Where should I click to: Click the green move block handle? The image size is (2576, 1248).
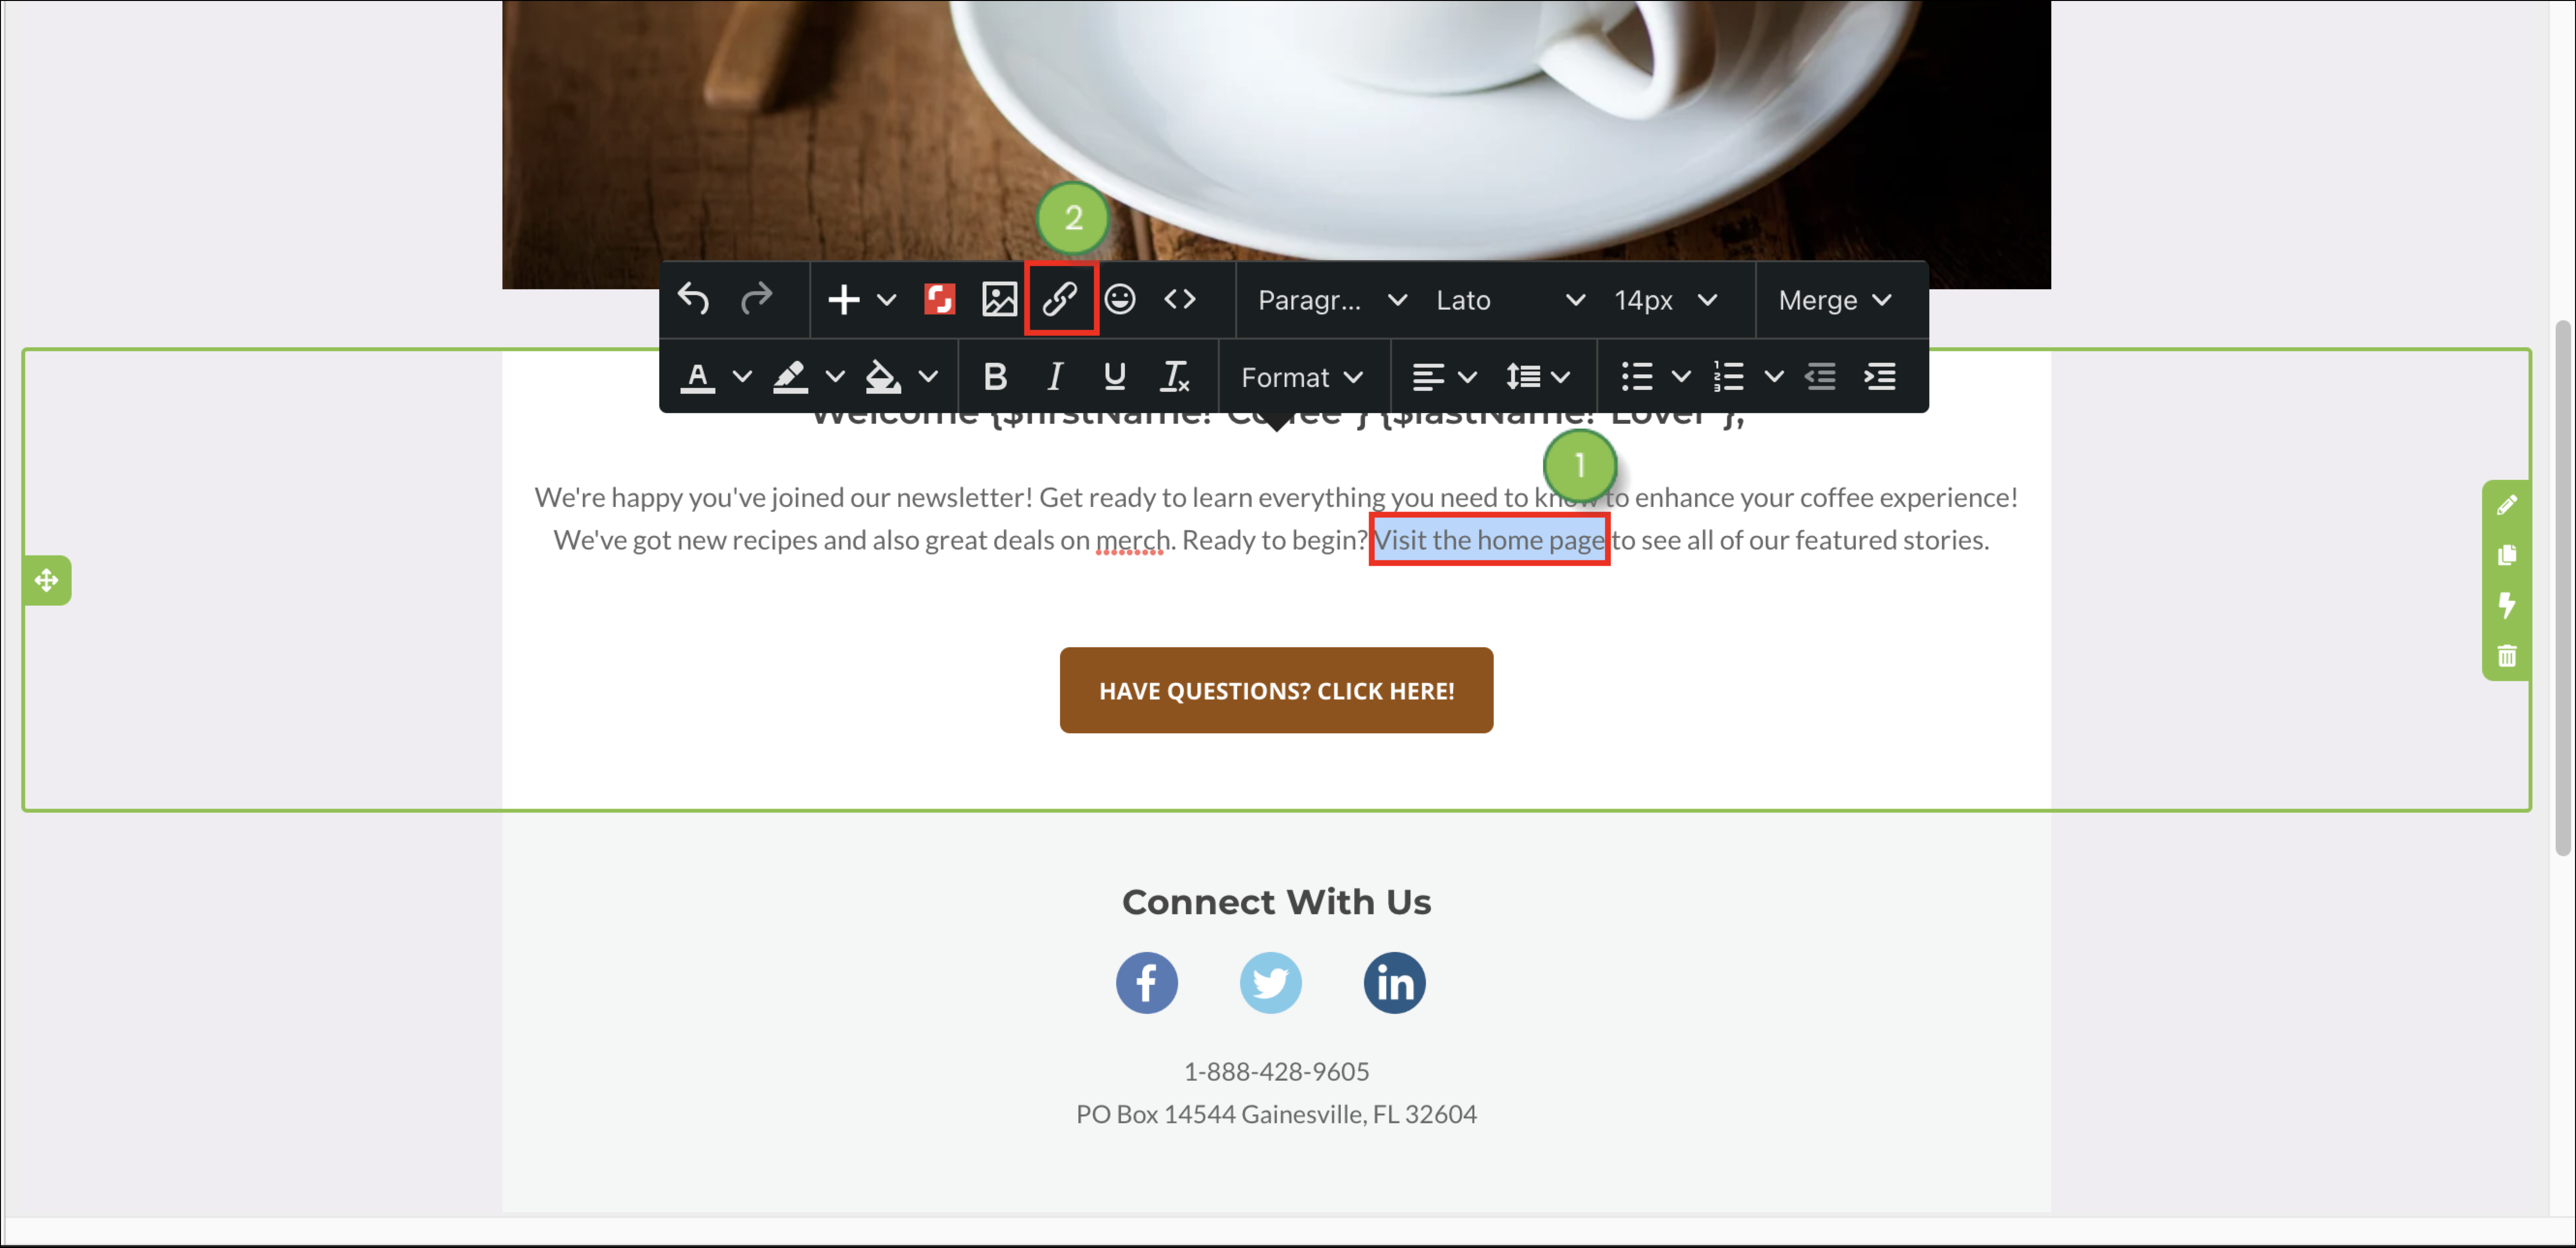coord(47,580)
